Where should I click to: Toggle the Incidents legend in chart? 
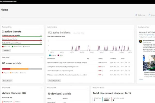[52, 55]
